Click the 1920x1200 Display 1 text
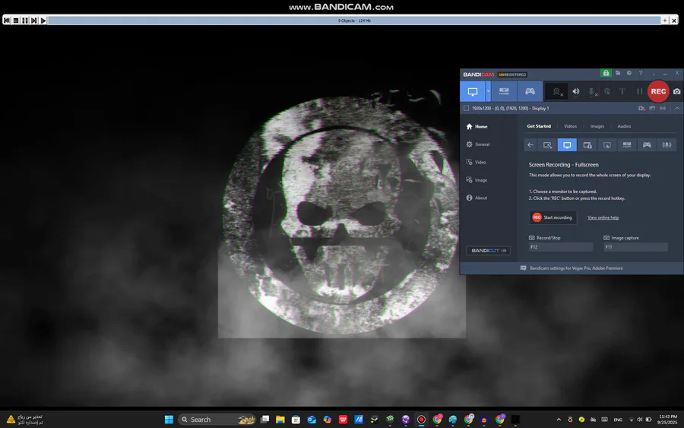 (511, 108)
